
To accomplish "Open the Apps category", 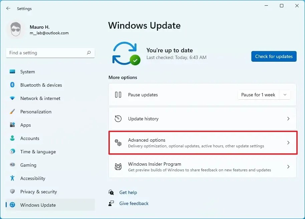I will [50, 125].
